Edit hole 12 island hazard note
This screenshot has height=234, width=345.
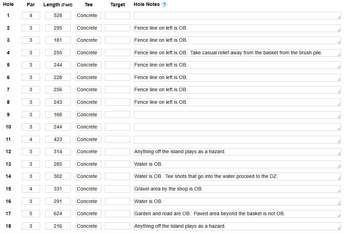[237, 152]
